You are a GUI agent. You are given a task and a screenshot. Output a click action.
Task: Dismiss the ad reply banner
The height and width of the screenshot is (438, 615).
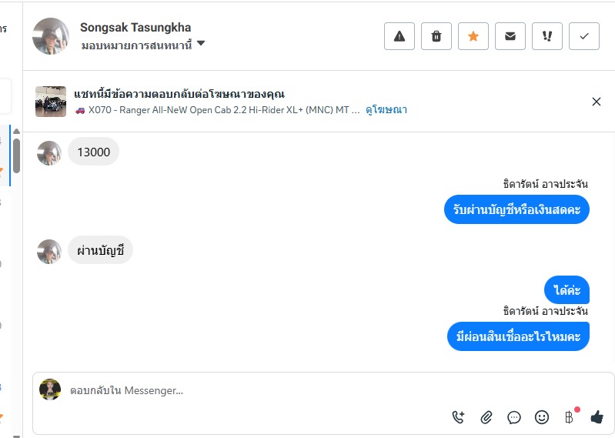click(x=597, y=102)
